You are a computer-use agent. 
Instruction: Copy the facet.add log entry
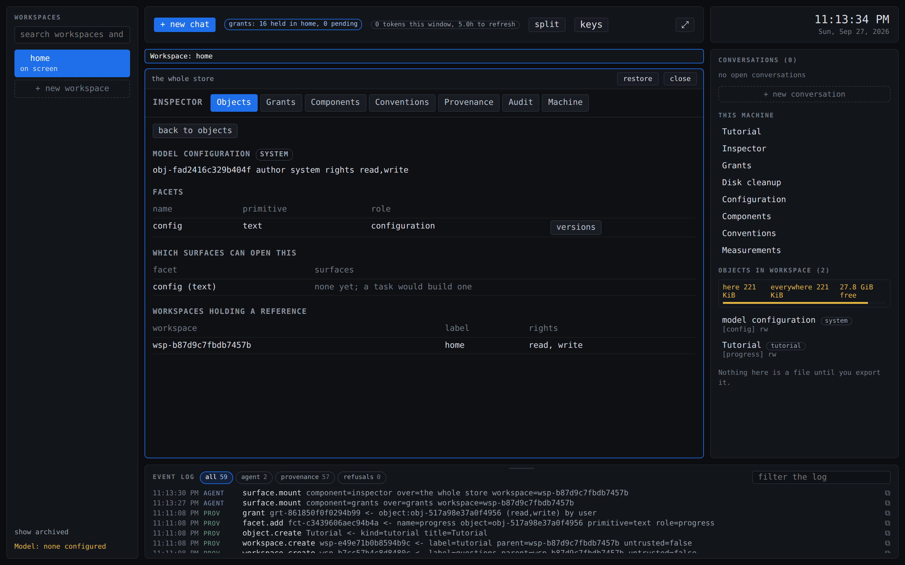click(887, 523)
